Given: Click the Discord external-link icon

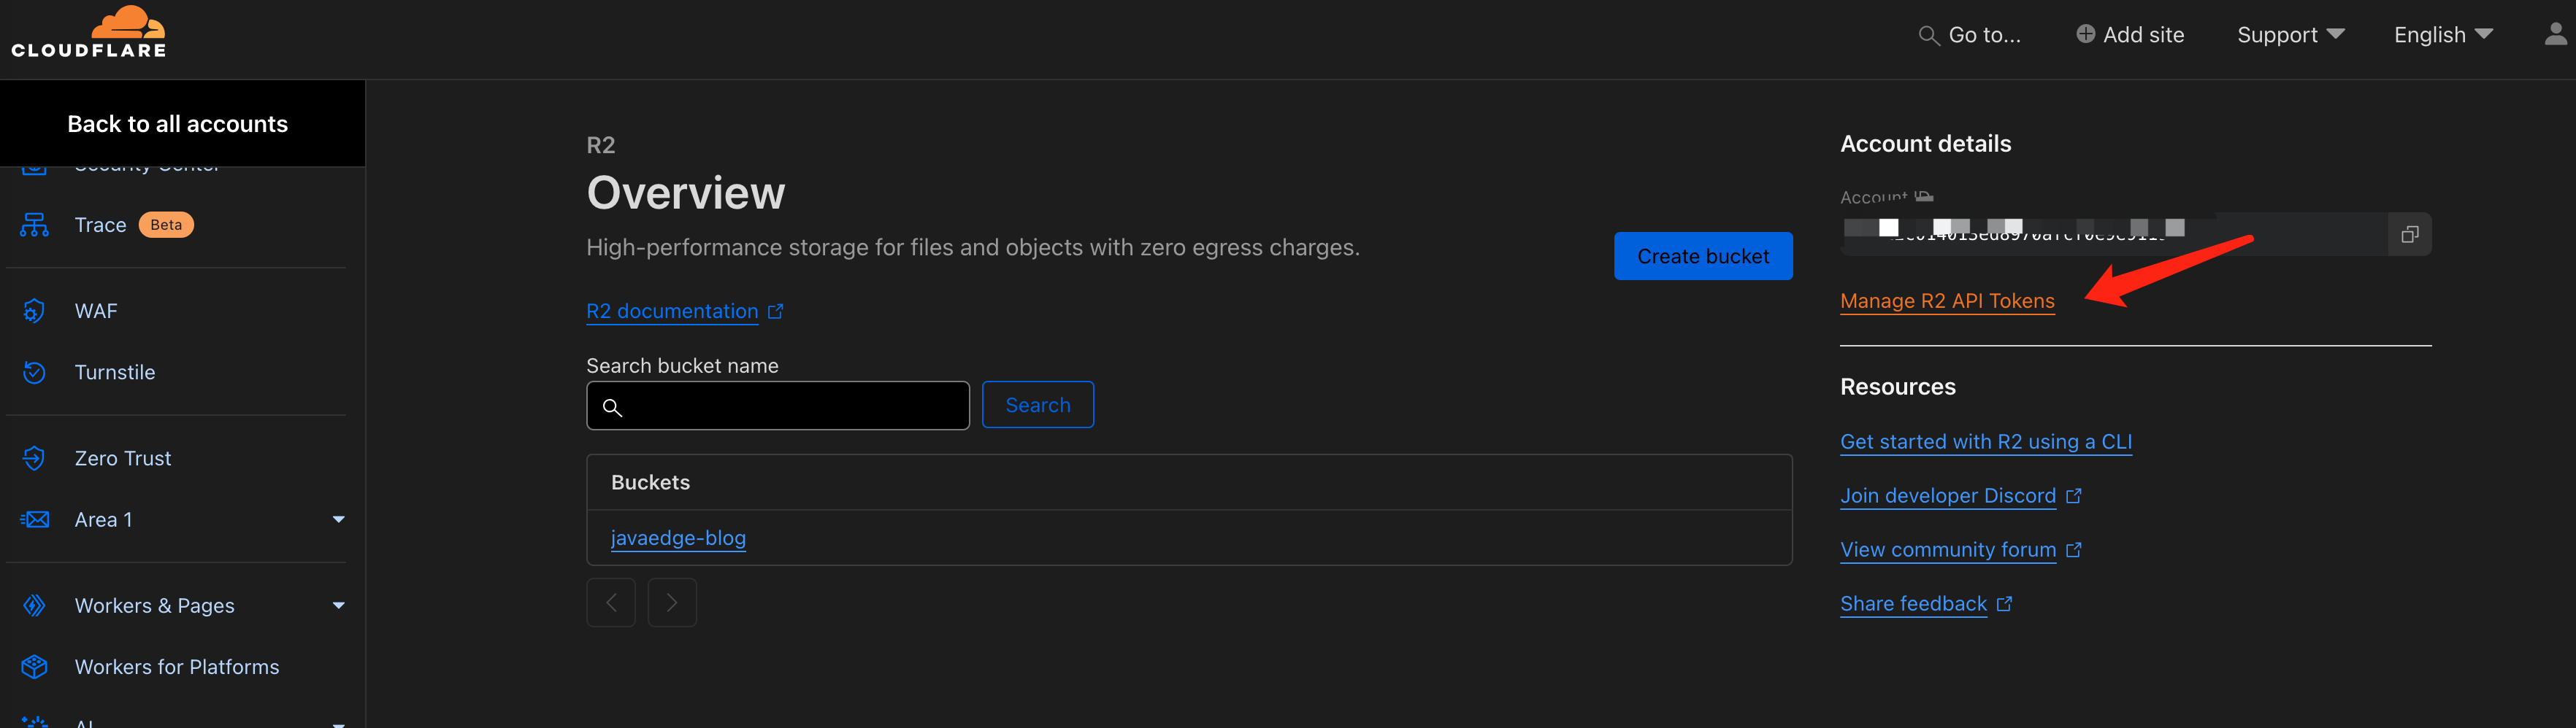Looking at the screenshot, I should [2074, 496].
